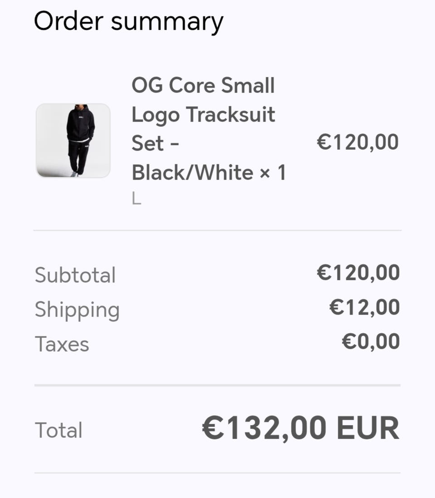
Task: Open the OG Core Small product title
Action: click(x=203, y=86)
